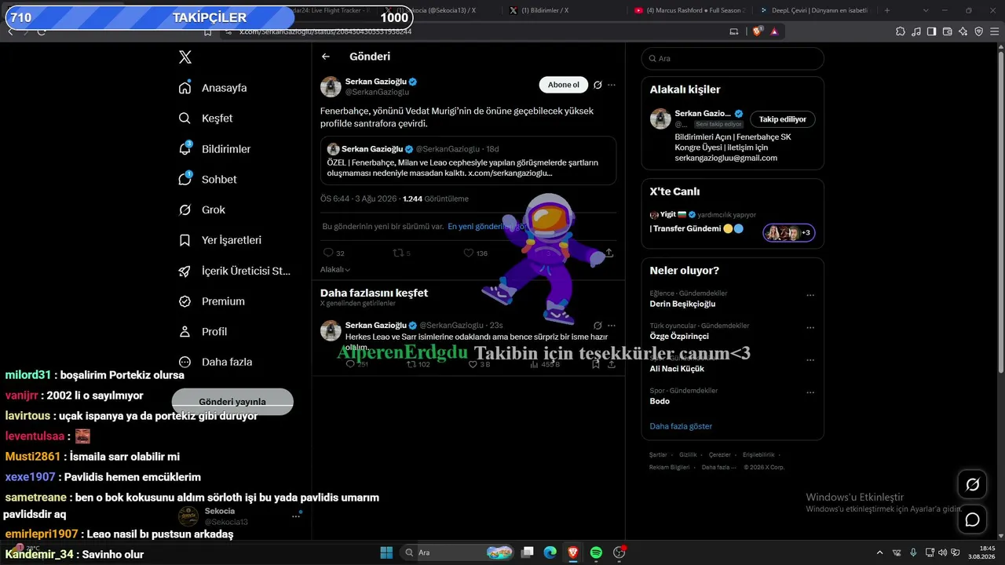This screenshot has width=1005, height=565.
Task: Open options for Özge Özpirinçci trend
Action: point(810,328)
